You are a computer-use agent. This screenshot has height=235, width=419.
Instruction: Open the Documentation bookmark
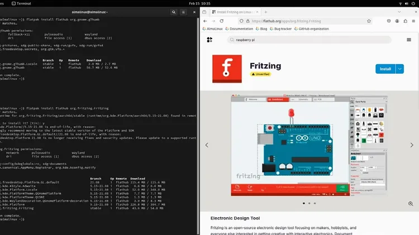tap(239, 29)
